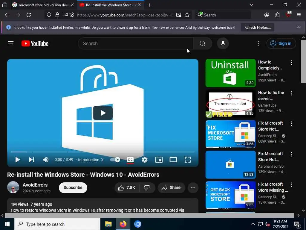Go to YouTube home via the logo
The height and width of the screenshot is (230, 306).
point(35,43)
